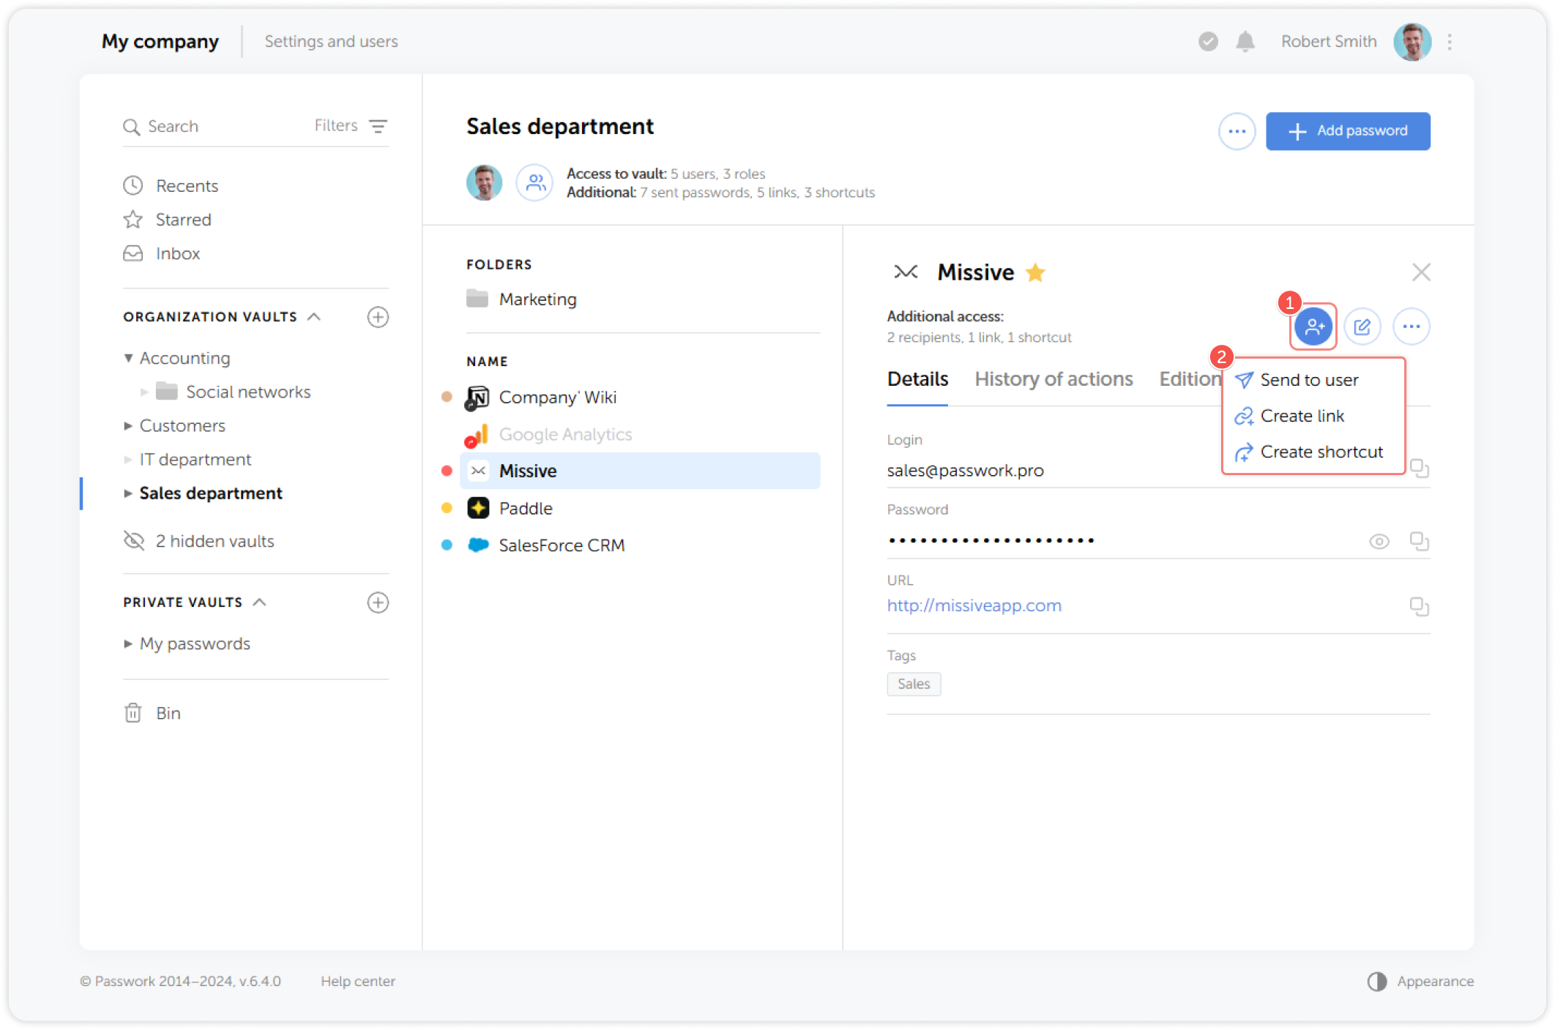
Task: Click the yellow color dot next to Paddle
Action: click(447, 508)
